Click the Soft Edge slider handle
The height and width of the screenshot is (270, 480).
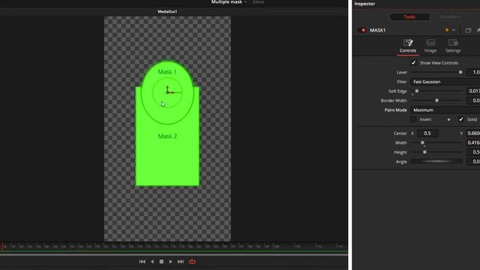coord(417,91)
